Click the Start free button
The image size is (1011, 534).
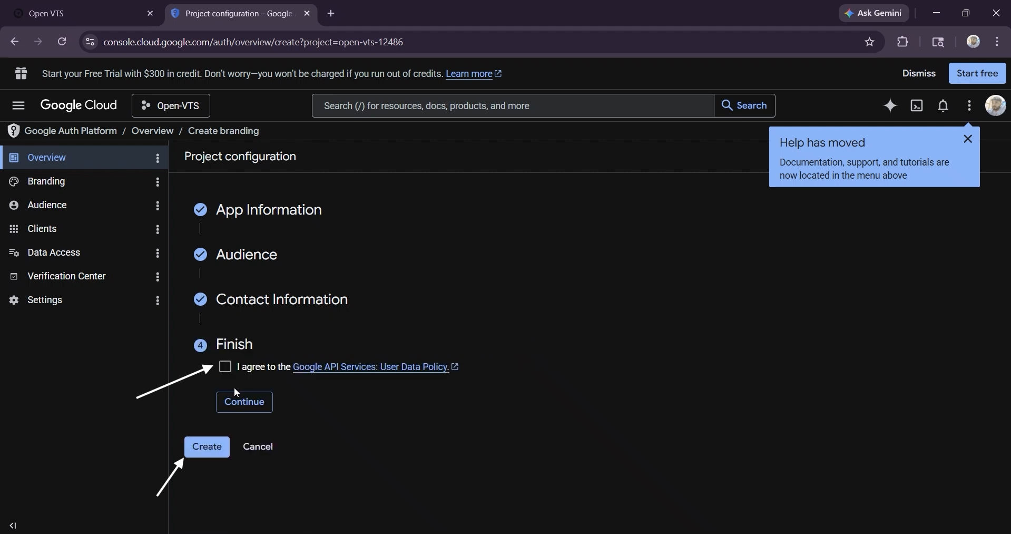pos(977,73)
